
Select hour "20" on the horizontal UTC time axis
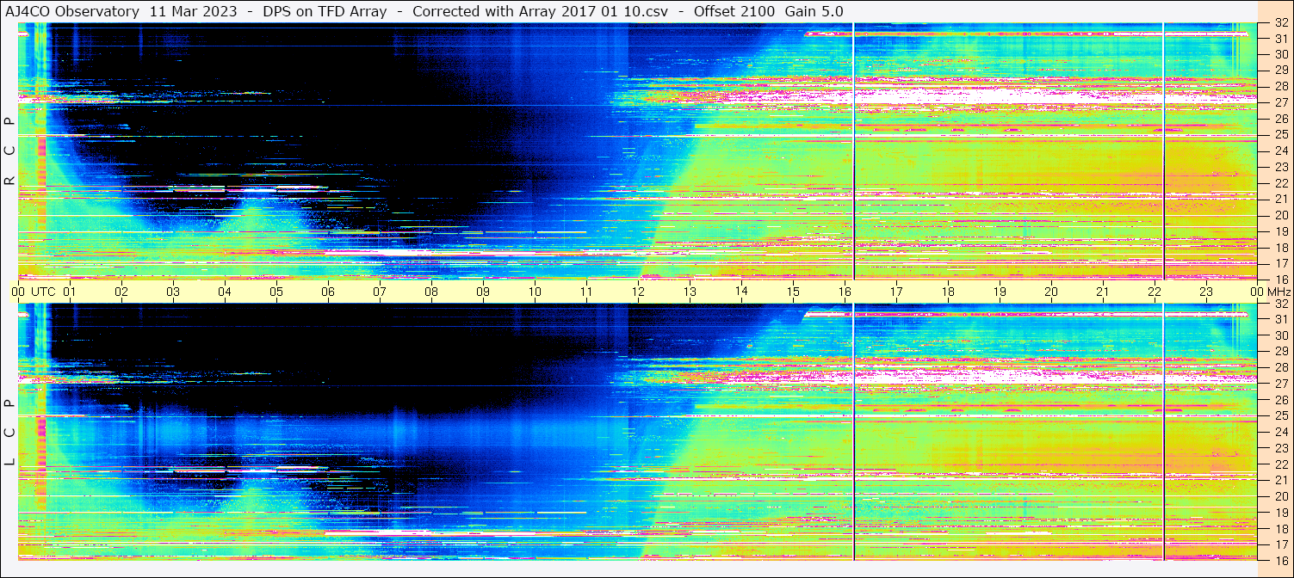pos(1051,292)
